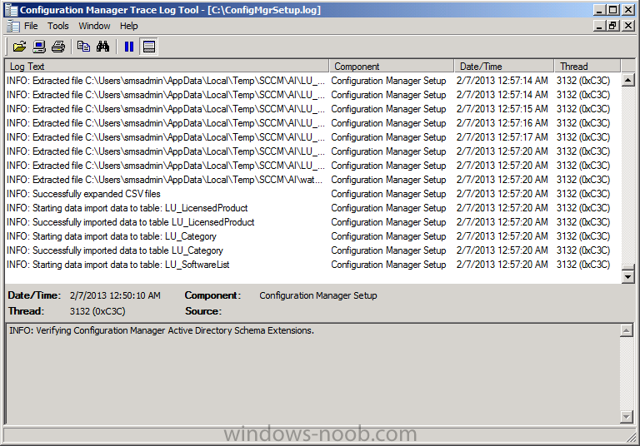Open log on server toolbar icon
Image resolution: width=640 pixels, height=446 pixels.
click(39, 47)
